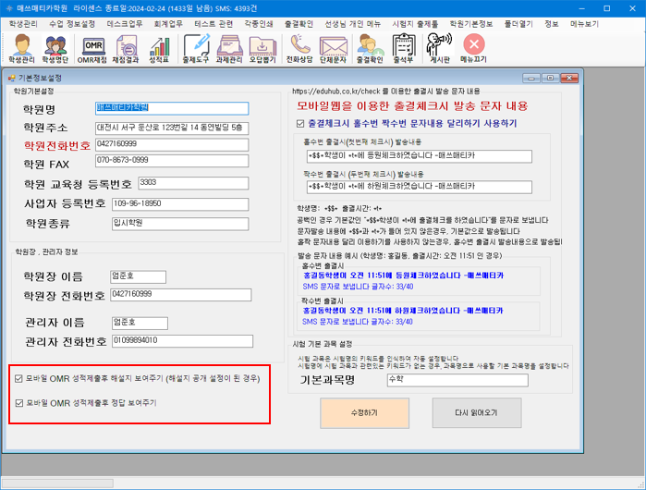Open the 데스크업무 menu
The width and height of the screenshot is (646, 490).
(125, 24)
